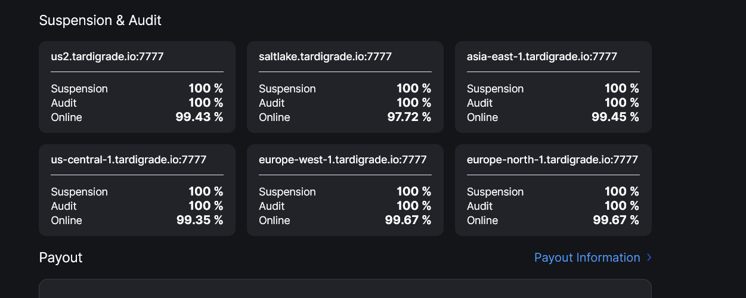
Task: Click the Audit label in the saltlake card
Action: (272, 103)
